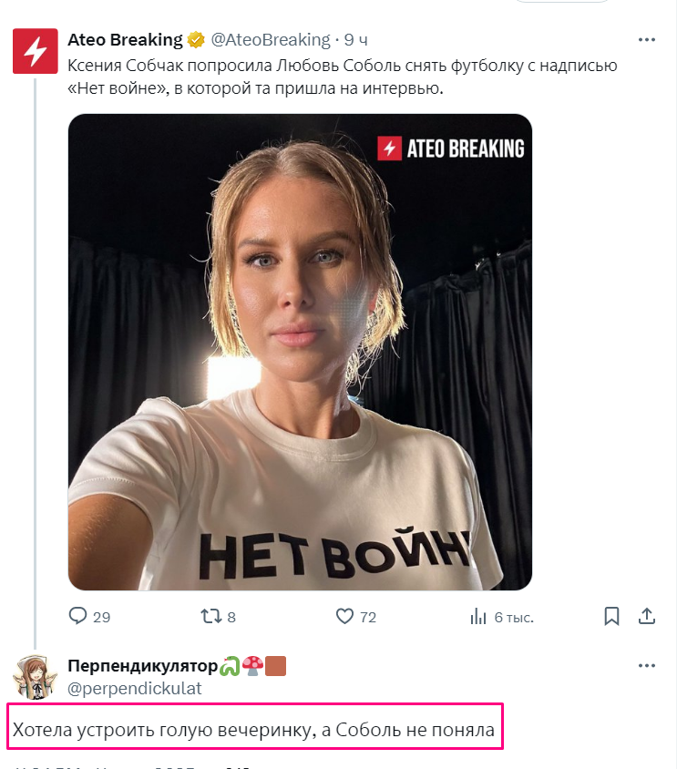Bookmark the Ateo Breaking tweet

pyautogui.click(x=611, y=617)
